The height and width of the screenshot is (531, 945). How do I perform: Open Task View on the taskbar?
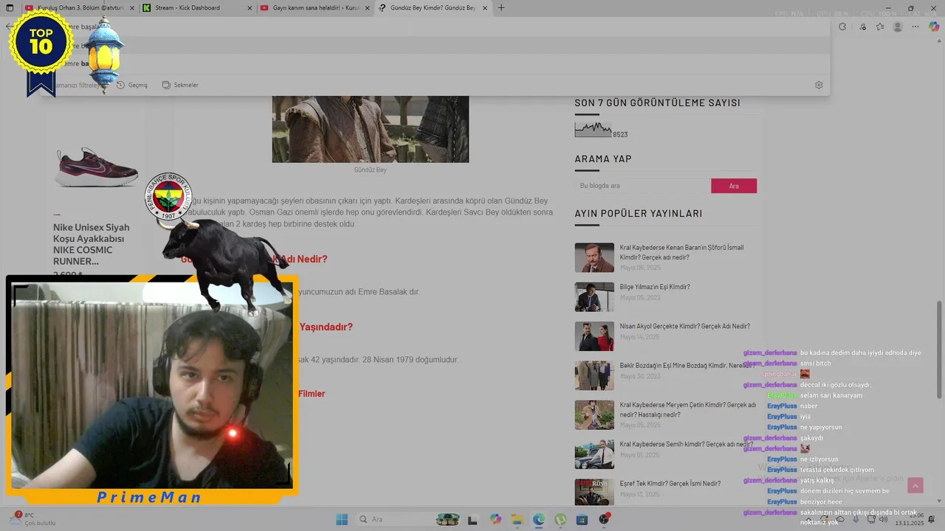(x=472, y=519)
